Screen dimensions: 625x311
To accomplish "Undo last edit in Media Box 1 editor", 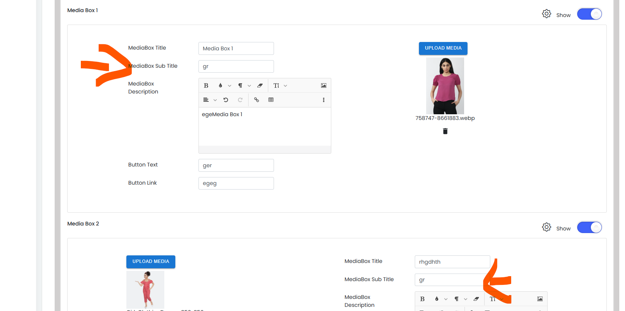I will [226, 100].
